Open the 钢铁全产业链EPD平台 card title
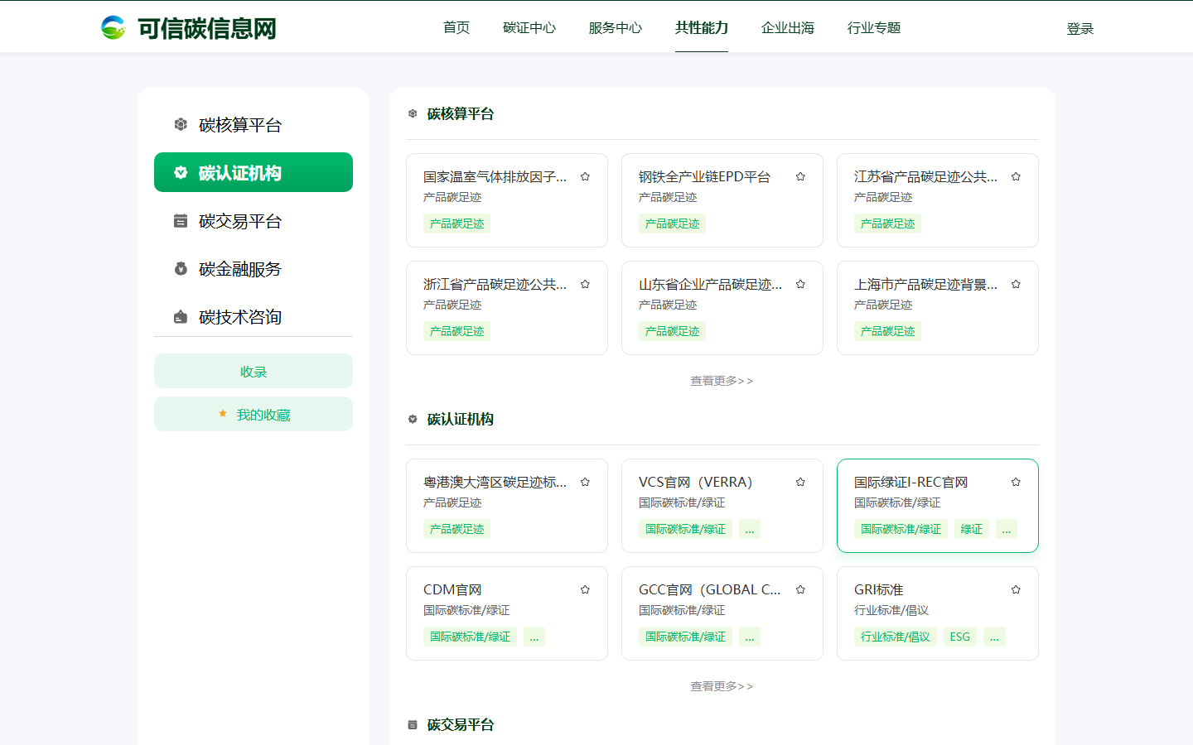This screenshot has width=1193, height=745. (704, 176)
